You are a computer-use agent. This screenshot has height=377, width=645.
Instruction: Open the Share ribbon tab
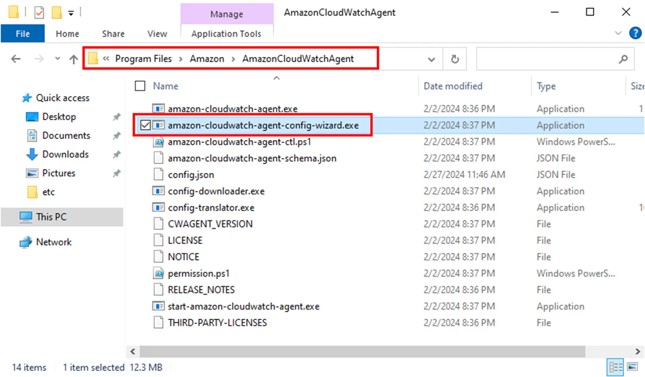[113, 34]
